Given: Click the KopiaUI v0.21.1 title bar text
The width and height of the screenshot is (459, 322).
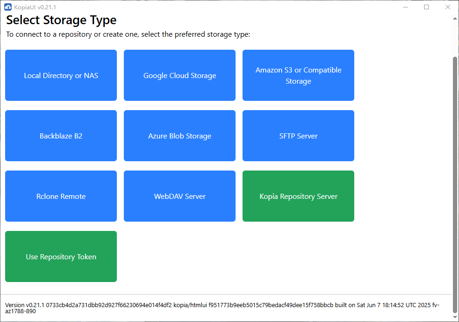Looking at the screenshot, I should coord(35,7).
